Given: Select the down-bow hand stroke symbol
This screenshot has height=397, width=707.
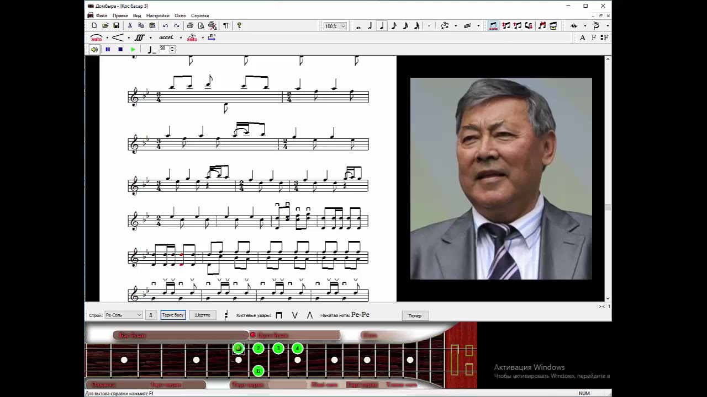Looking at the screenshot, I should coord(279,315).
